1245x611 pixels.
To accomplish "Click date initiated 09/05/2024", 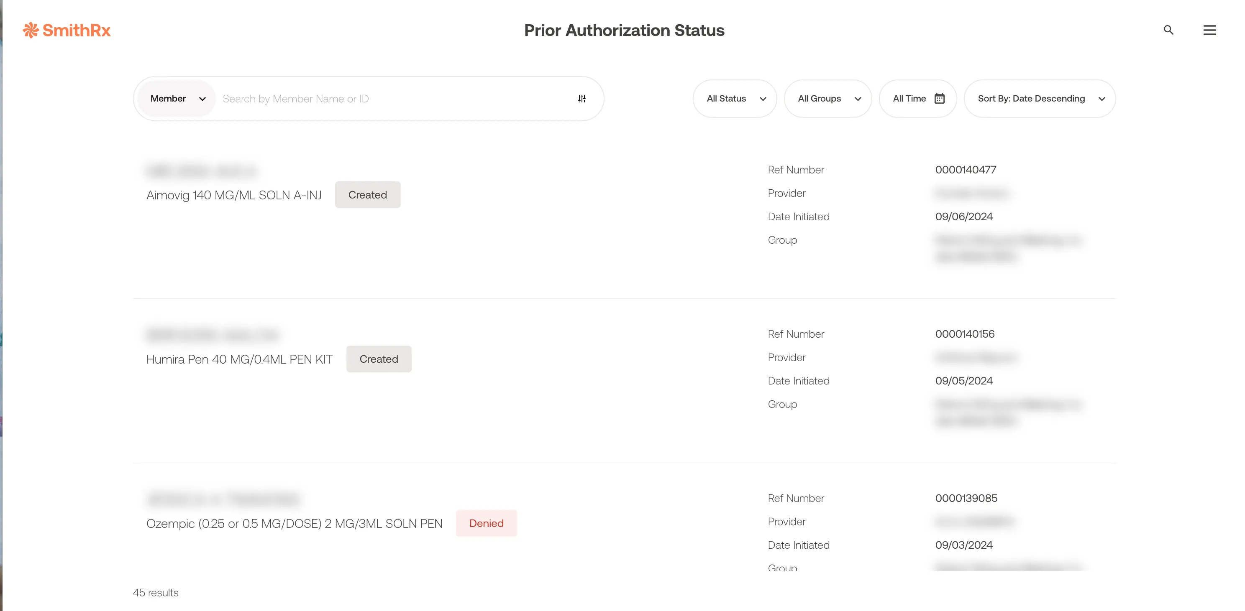I will pyautogui.click(x=964, y=381).
